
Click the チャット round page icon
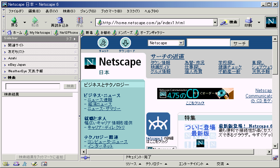point(103,43)
